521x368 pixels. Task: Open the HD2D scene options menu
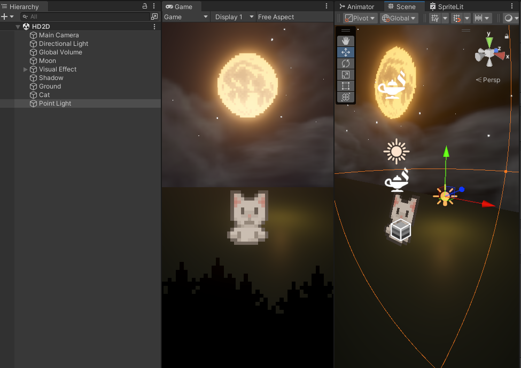click(154, 26)
